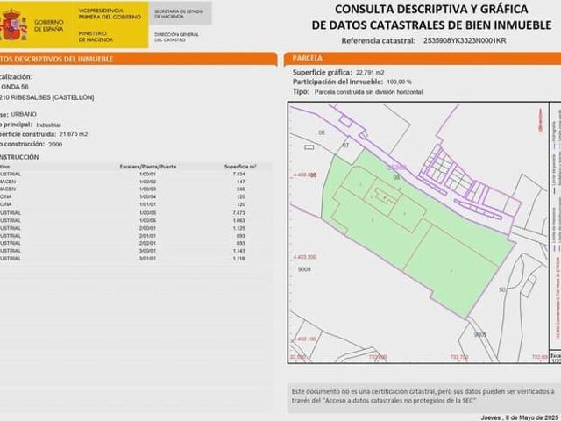
Task: Click the '1/00/02' table cell
Action: tap(148, 182)
